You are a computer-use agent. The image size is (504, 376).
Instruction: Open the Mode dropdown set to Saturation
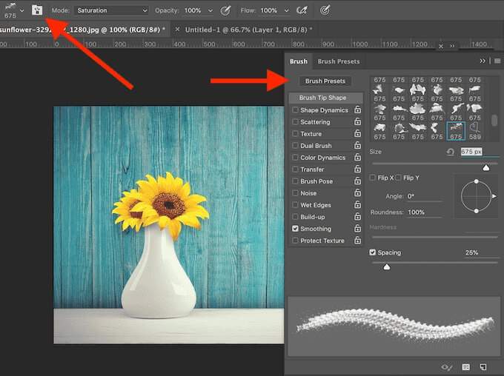110,10
